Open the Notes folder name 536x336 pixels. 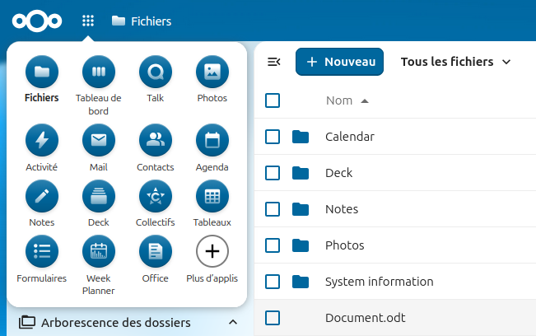(342, 209)
